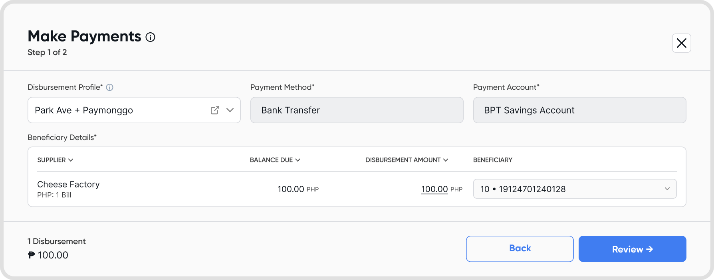Open disbursement profile in new window icon
Screen dimensions: 714x280
point(215,110)
